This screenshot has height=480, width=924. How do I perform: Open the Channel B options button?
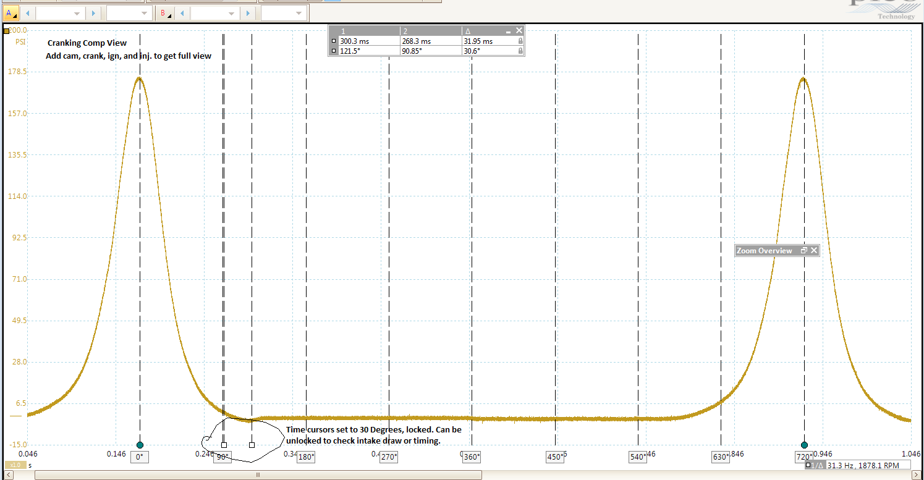166,13
